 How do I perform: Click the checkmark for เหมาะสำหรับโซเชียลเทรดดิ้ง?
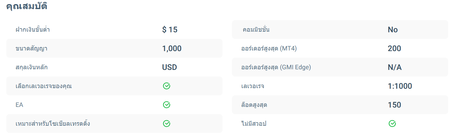pos(166,124)
